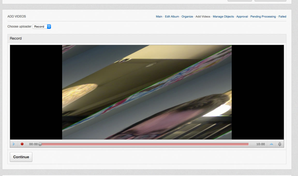Click the recording timeline slider handle
298x176 pixels.
click(x=40, y=144)
